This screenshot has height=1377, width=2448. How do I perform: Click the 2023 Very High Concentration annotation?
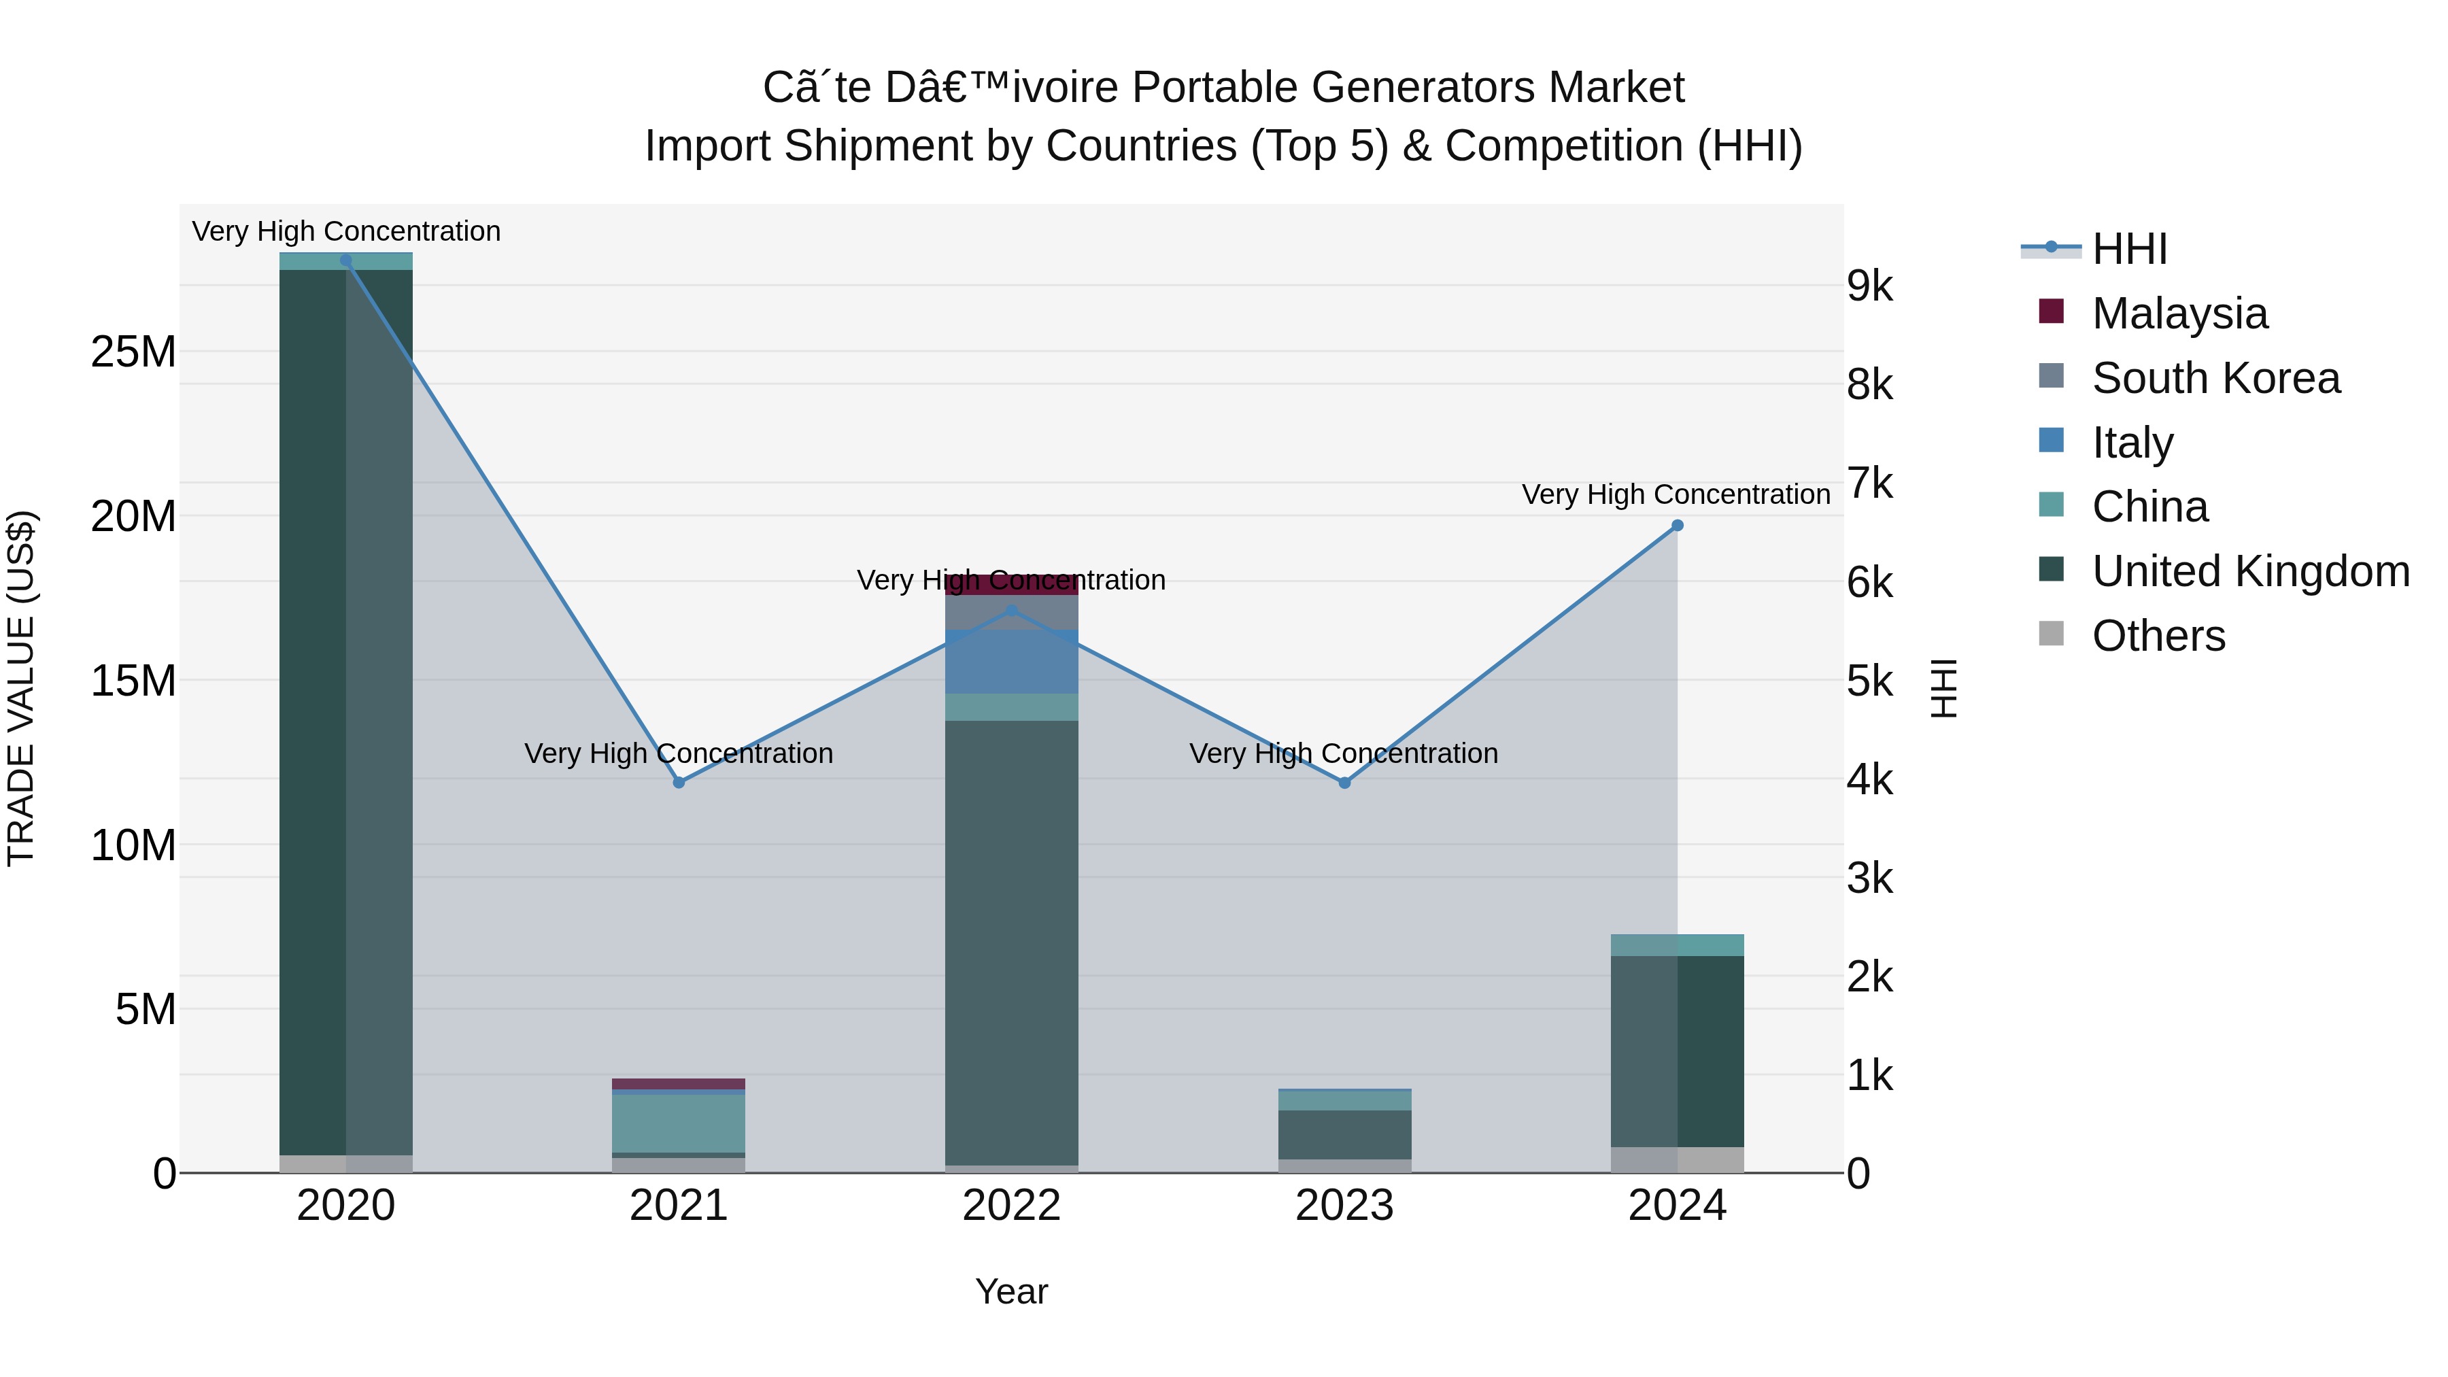click(1344, 753)
